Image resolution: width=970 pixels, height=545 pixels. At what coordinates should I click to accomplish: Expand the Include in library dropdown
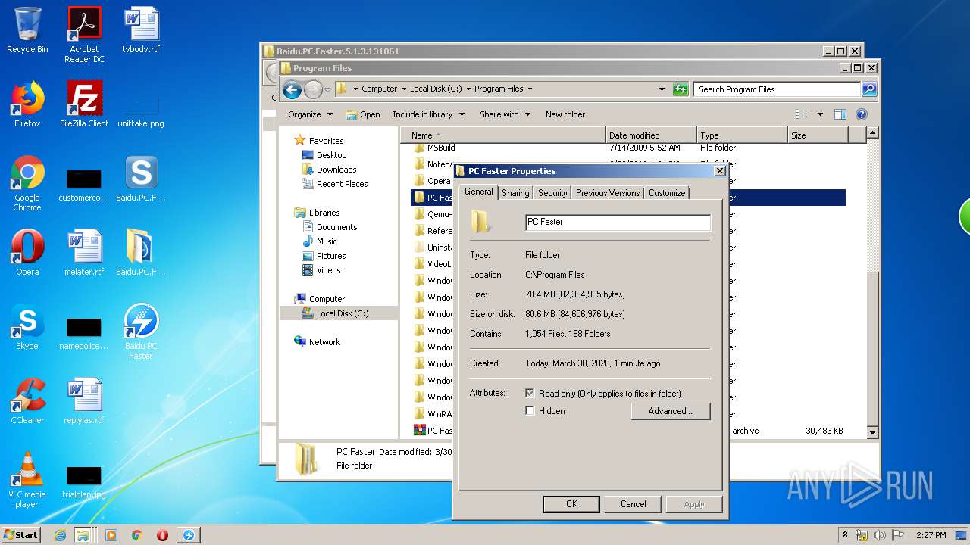tap(427, 114)
